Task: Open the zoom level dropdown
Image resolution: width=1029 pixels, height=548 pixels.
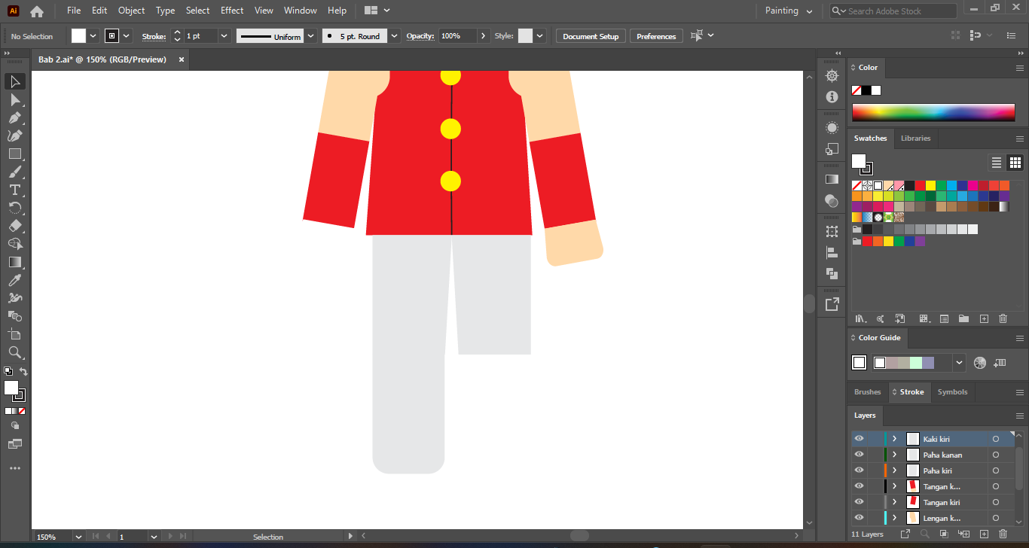Action: (78, 537)
